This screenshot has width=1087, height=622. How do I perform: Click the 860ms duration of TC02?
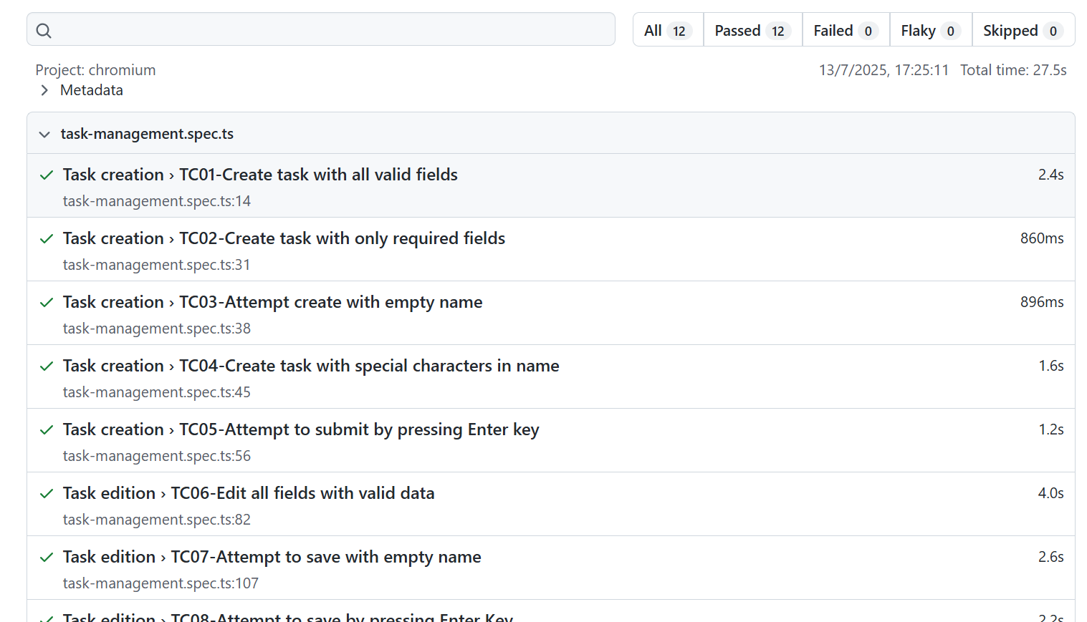(x=1042, y=238)
